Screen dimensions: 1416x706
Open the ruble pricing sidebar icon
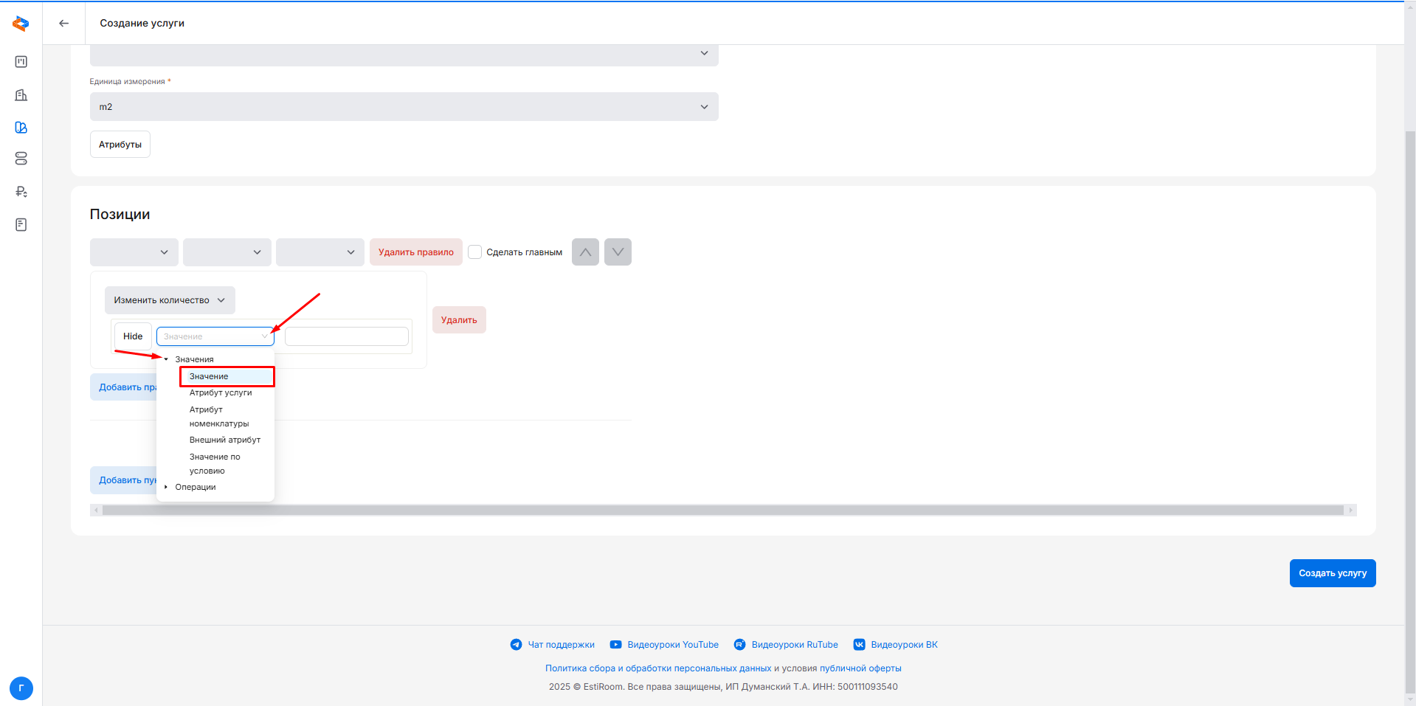(x=21, y=192)
